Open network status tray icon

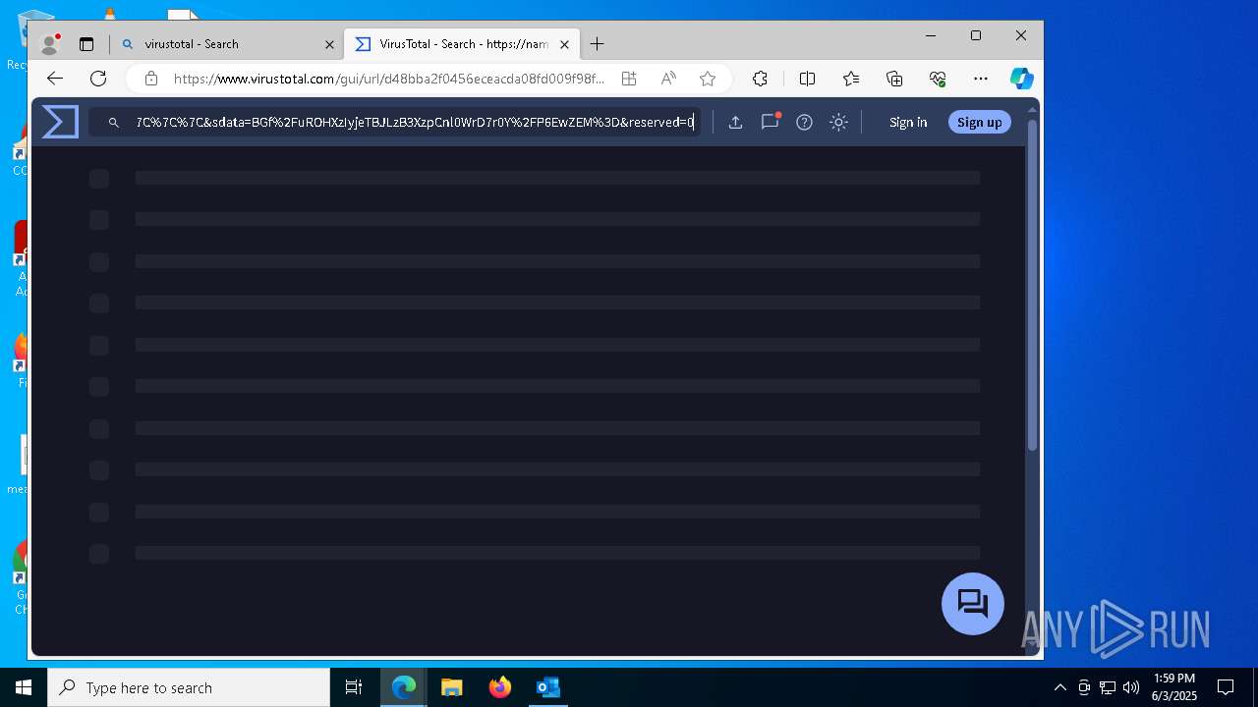(1108, 687)
